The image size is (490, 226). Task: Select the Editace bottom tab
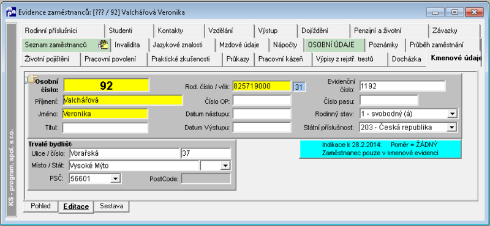[76, 206]
